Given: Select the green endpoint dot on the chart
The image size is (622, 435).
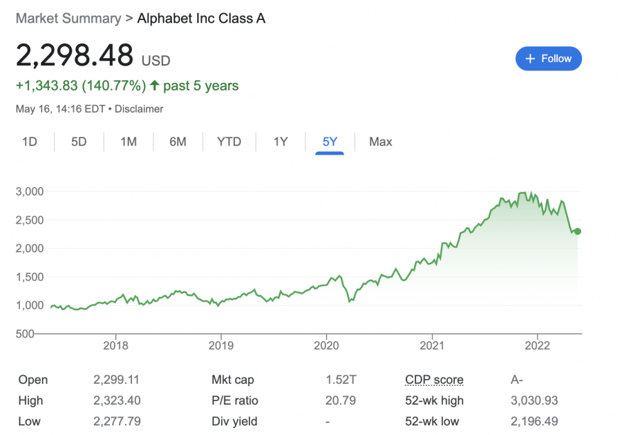Looking at the screenshot, I should [x=577, y=233].
